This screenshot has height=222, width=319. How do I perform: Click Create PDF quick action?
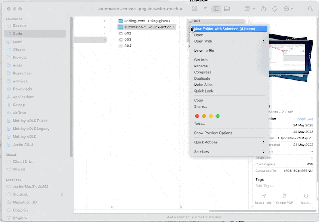coord(284,199)
